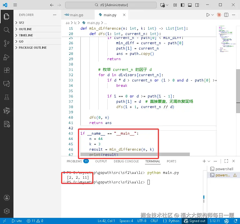The width and height of the screenshot is (240, 224).
Task: Close the terminal panel
Action: 234,161
